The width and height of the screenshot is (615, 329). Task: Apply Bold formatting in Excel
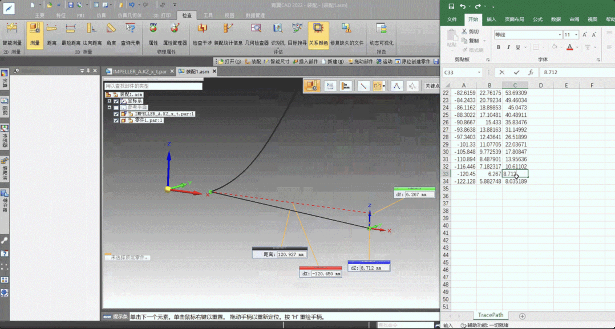[498, 47]
